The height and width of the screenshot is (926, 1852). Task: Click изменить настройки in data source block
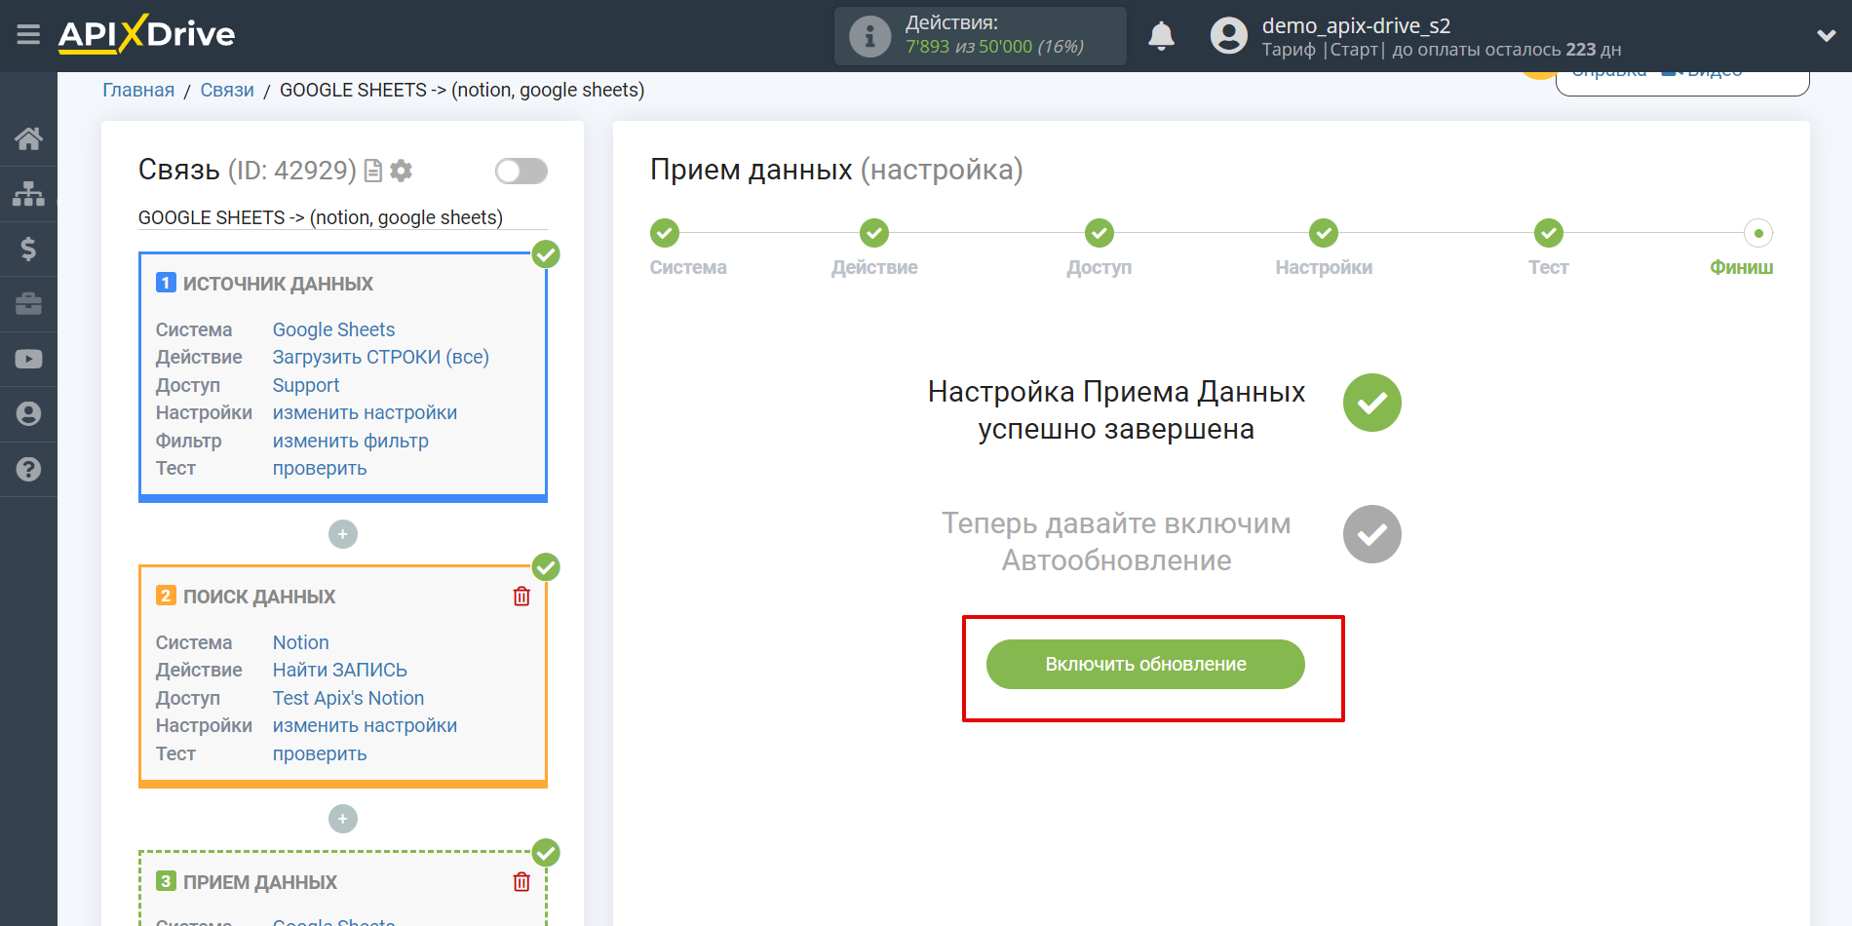(365, 412)
